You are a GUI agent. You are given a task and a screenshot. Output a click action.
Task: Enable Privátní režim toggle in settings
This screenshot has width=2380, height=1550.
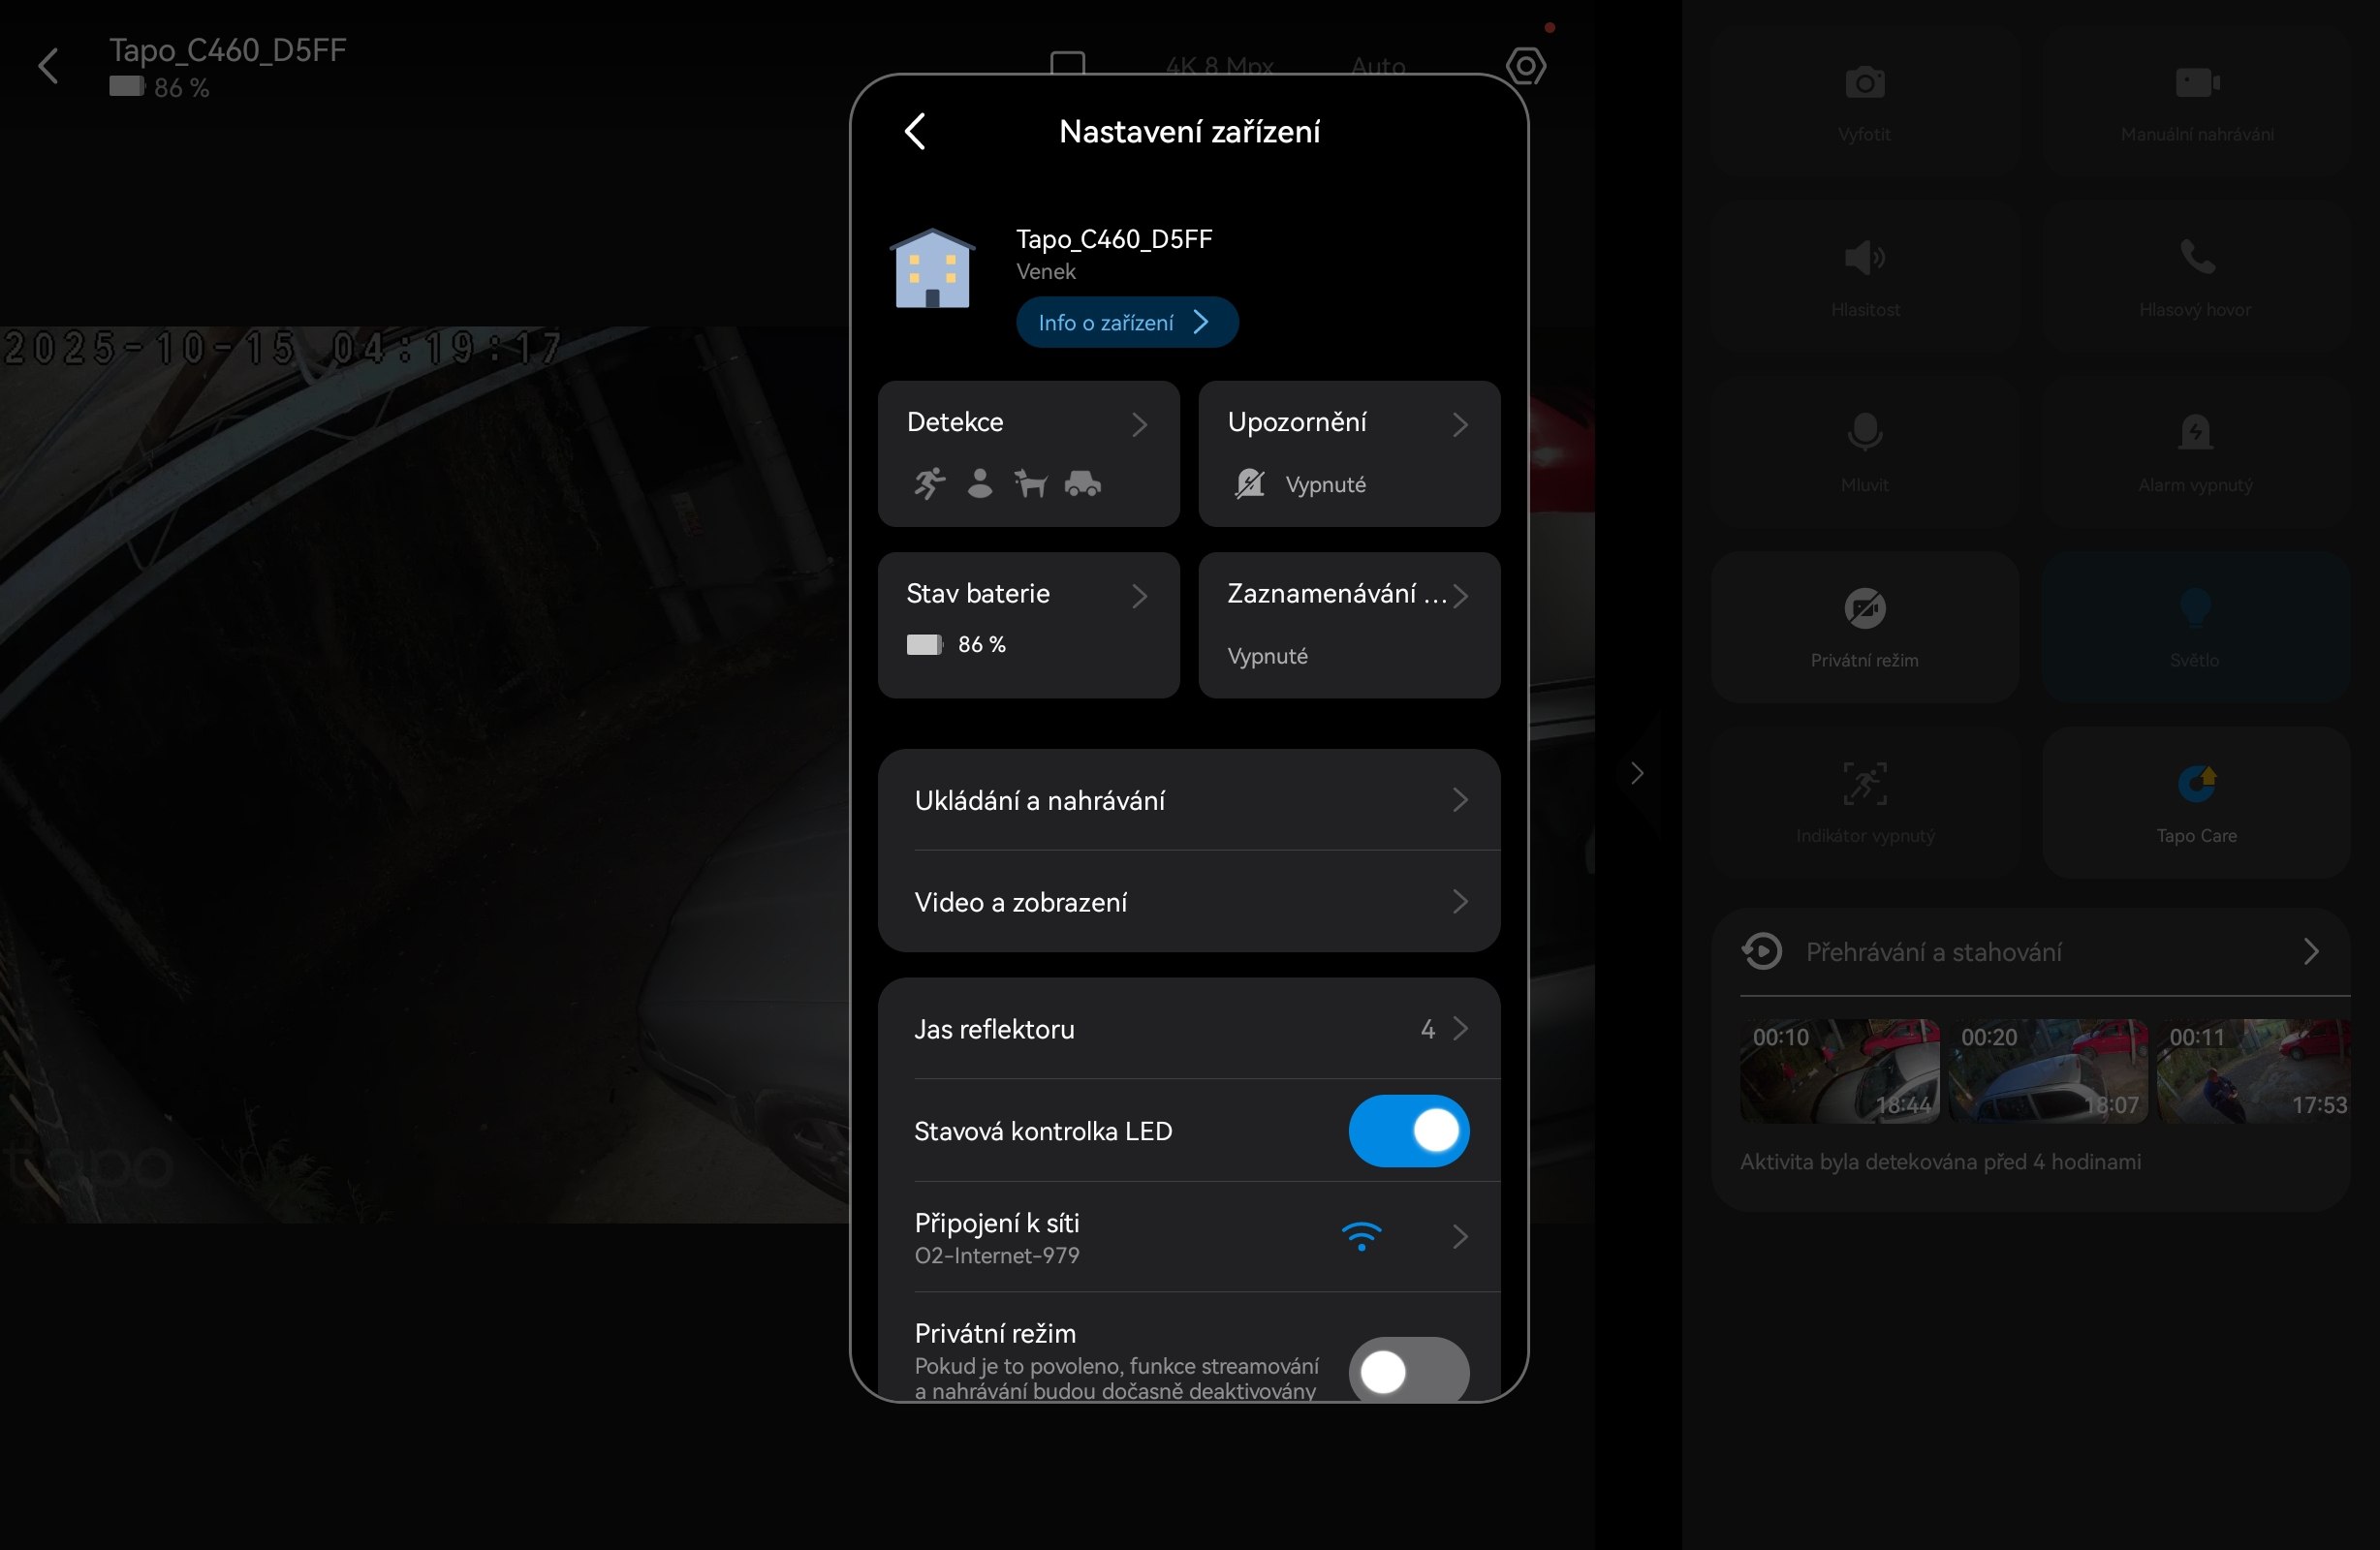point(1408,1371)
